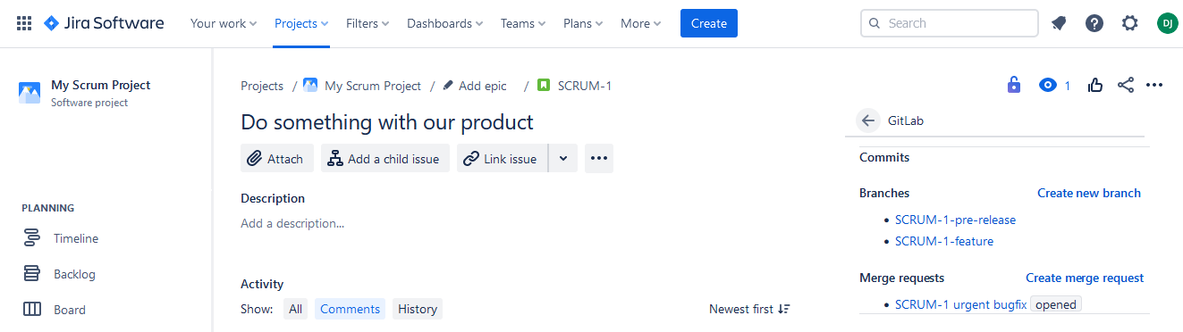Share this issue via share icon

click(x=1126, y=86)
